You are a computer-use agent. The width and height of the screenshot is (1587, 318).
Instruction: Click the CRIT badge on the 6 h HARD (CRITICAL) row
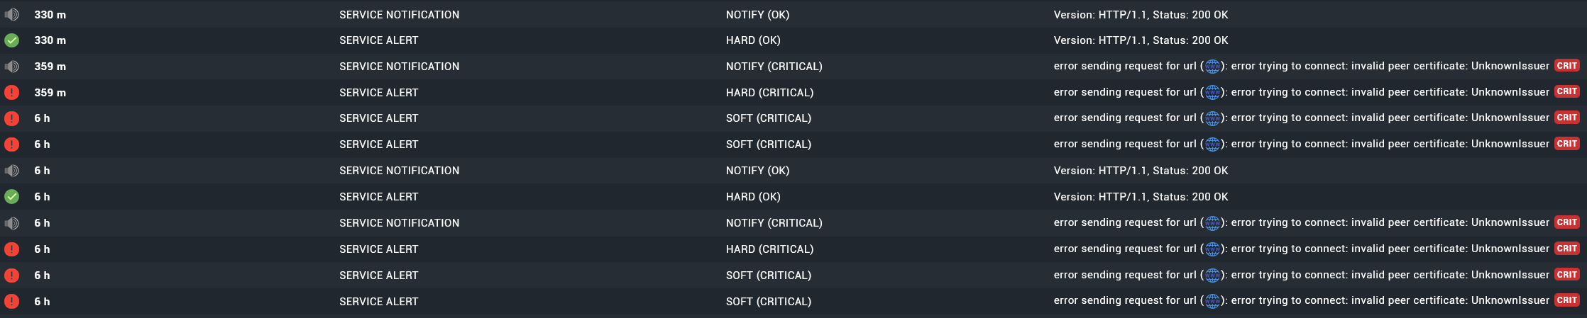tap(1566, 249)
